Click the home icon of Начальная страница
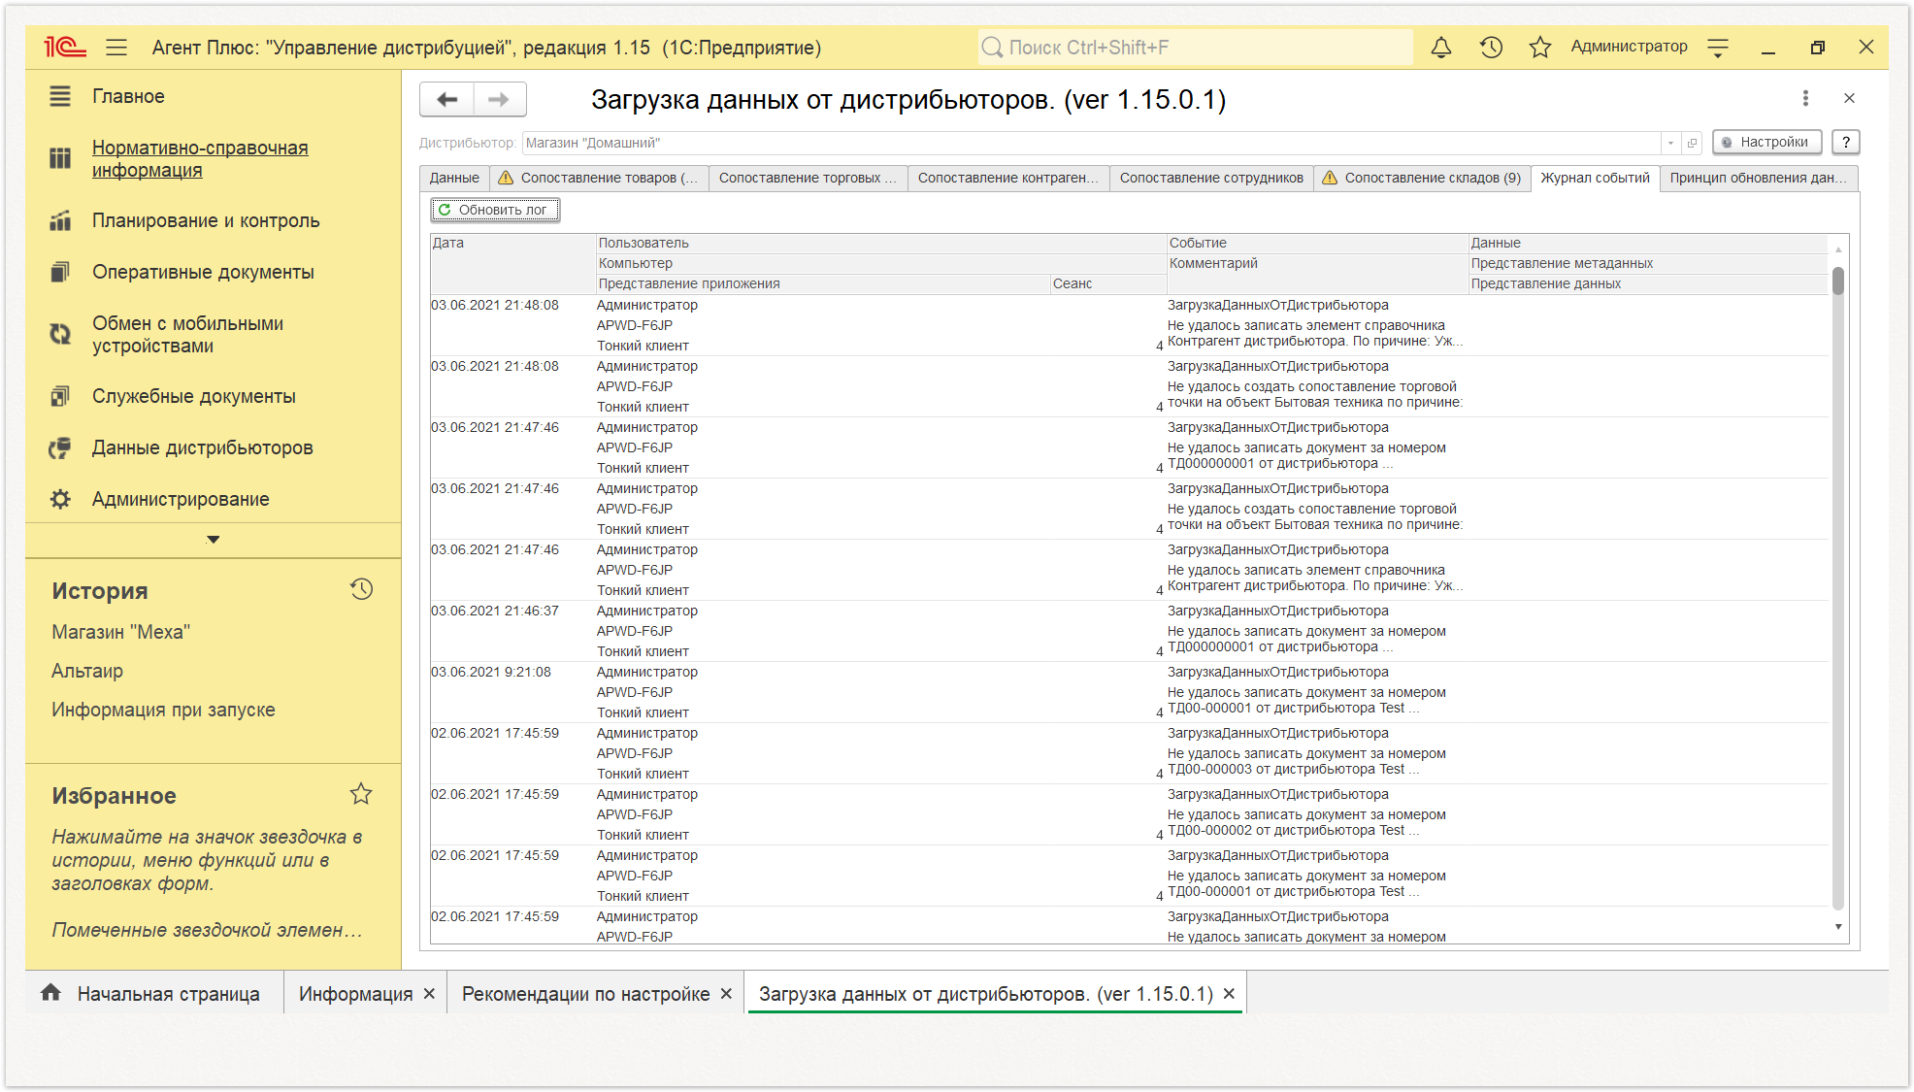 51,992
